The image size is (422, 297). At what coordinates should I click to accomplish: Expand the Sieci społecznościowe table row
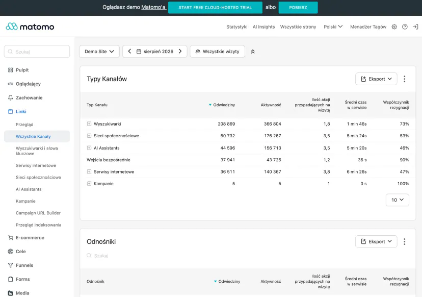coord(89,136)
